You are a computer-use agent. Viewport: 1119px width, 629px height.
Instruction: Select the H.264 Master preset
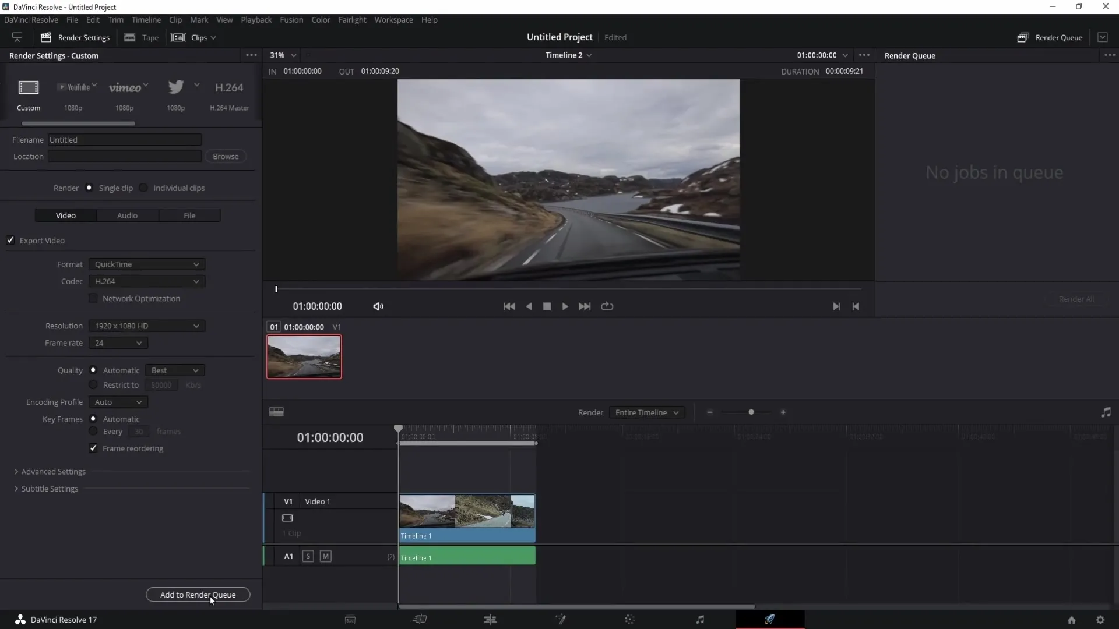229,87
